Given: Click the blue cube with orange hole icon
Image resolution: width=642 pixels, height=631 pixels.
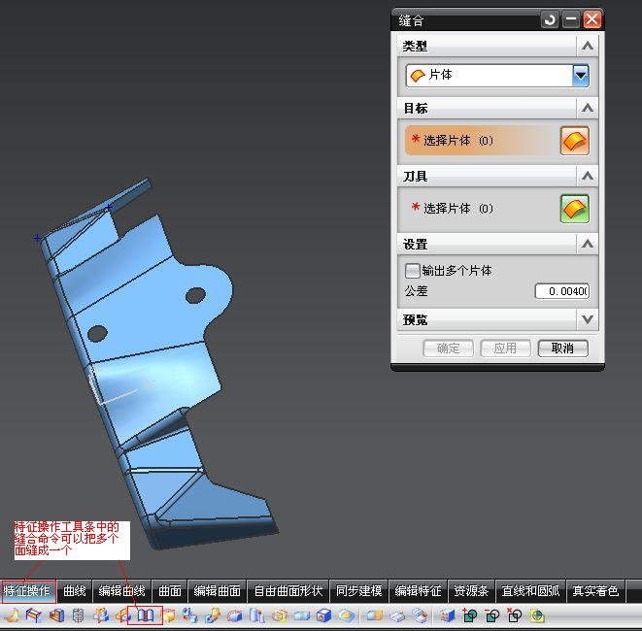Looking at the screenshot, I should [x=323, y=615].
